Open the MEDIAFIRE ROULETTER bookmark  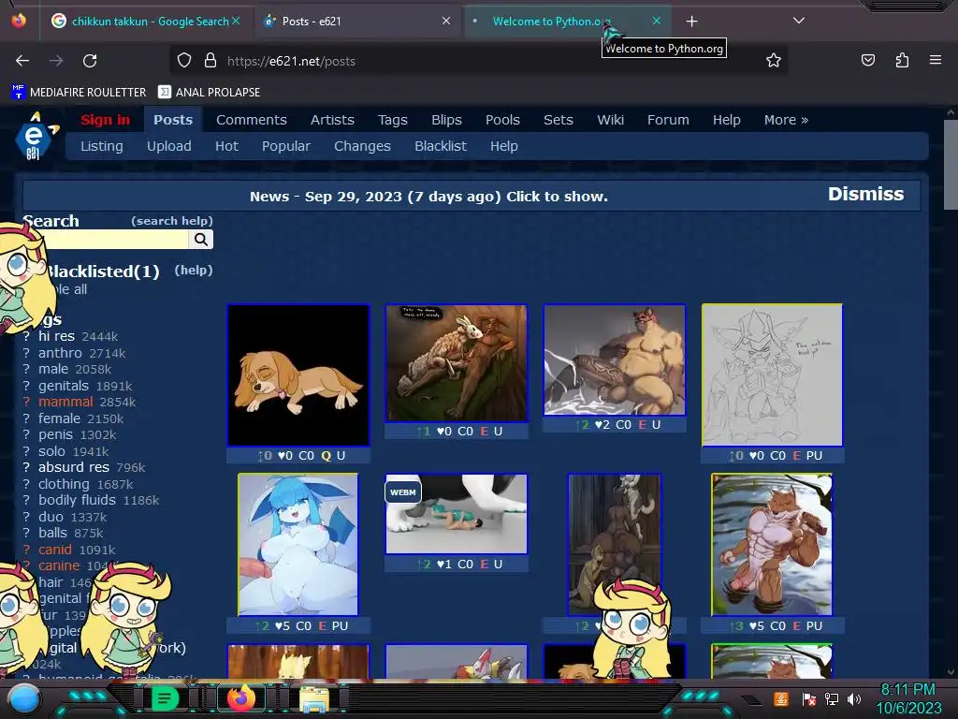(79, 93)
